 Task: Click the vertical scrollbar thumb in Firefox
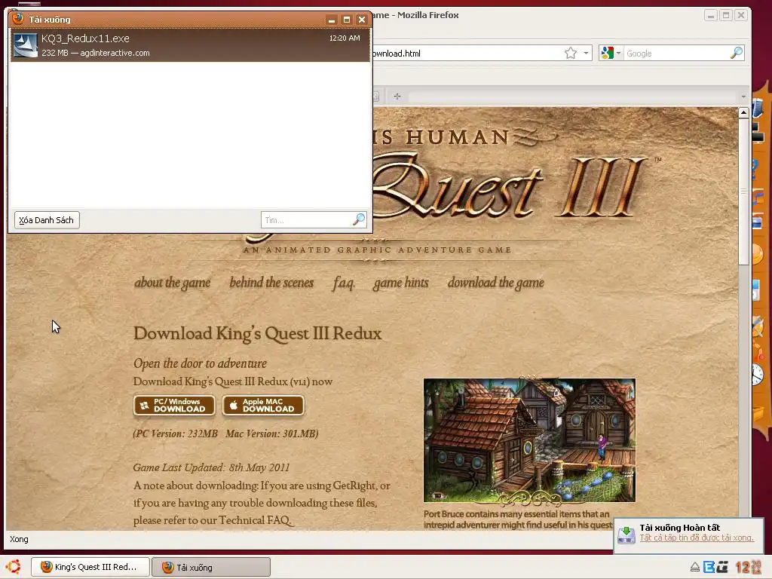(743, 192)
